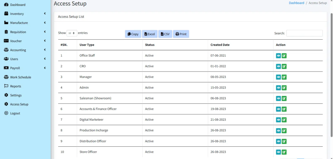The width and height of the screenshot is (333, 159).
Task: View Admin access with eye icon
Action: pyautogui.click(x=278, y=88)
